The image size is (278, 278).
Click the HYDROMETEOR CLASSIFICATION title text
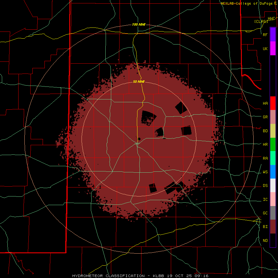pos(108,276)
